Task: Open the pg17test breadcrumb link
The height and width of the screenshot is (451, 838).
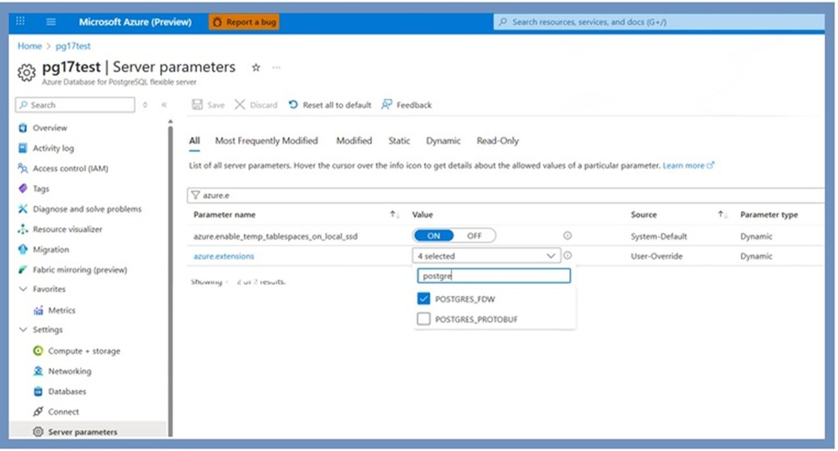Action: pyautogui.click(x=73, y=46)
